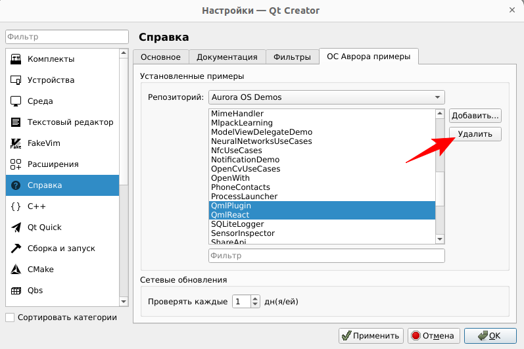Image resolution: width=524 pixels, height=349 pixels.
Task: Select NeuralNetworksUseCases example
Action: tap(322, 141)
